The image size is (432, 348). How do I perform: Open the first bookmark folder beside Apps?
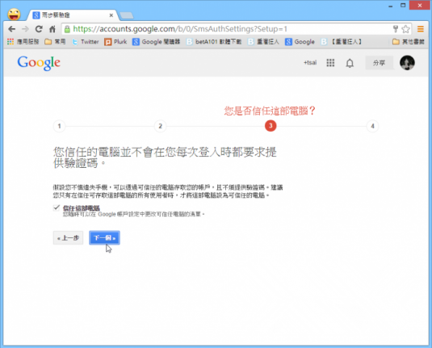(55, 42)
